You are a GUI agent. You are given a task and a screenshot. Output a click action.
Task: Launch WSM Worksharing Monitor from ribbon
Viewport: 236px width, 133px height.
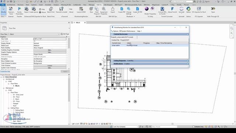tap(81, 10)
